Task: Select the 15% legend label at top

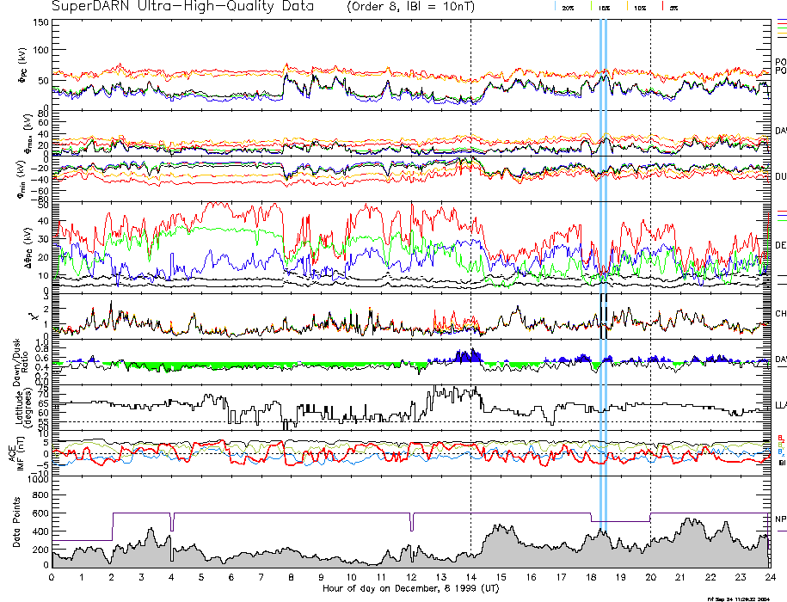Action: coord(605,7)
